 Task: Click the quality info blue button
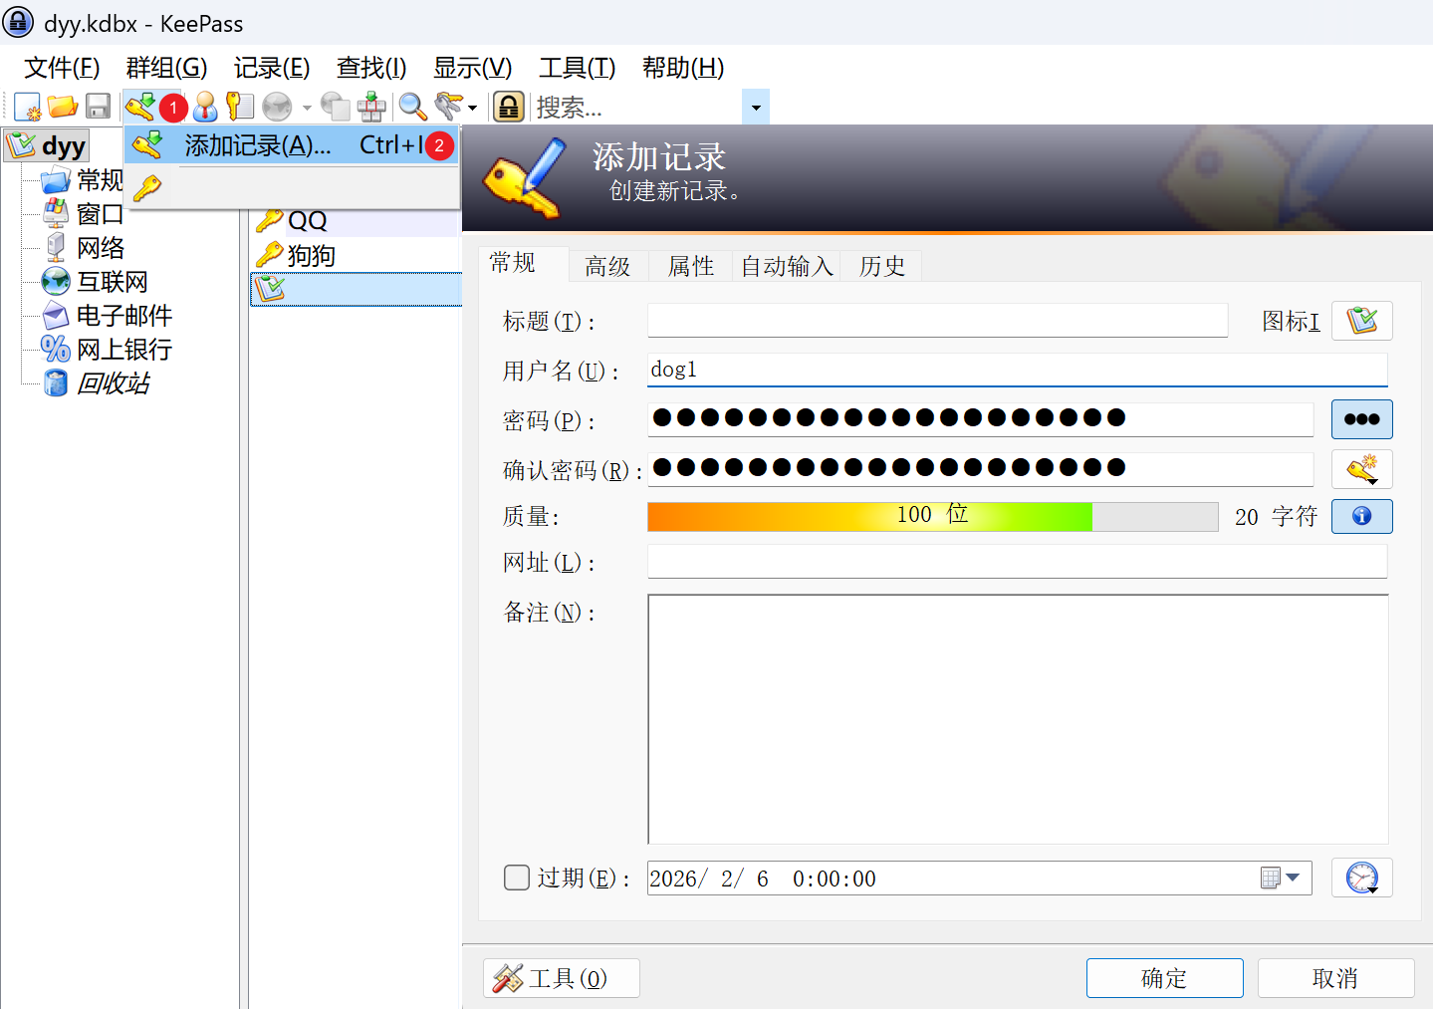click(x=1361, y=516)
